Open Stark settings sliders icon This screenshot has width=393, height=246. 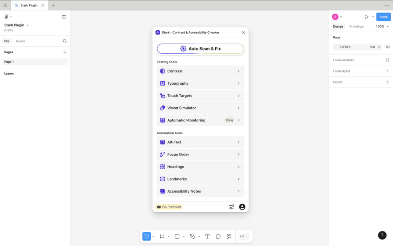tap(231, 207)
